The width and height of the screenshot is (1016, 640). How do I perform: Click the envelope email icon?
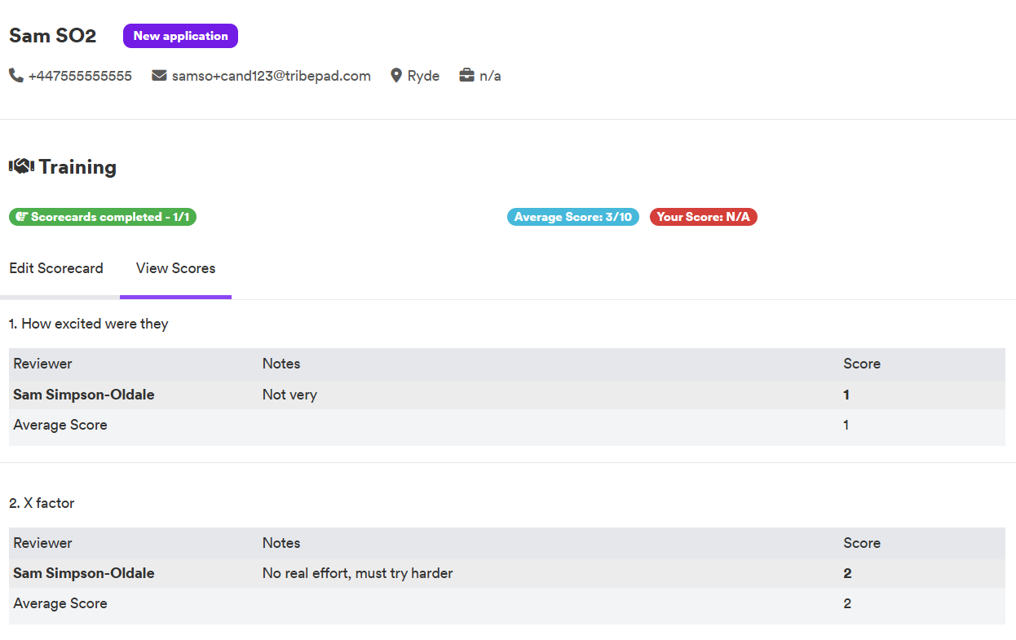tap(159, 76)
